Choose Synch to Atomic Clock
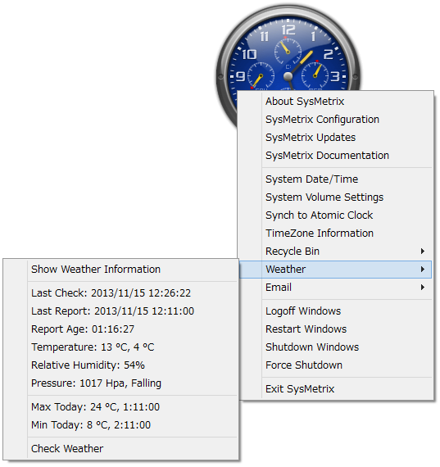The height and width of the screenshot is (467, 440). (335, 215)
